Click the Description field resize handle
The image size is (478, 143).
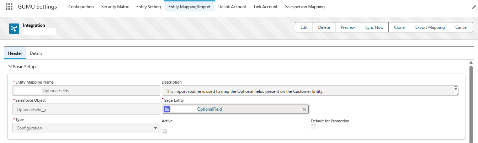(456, 93)
